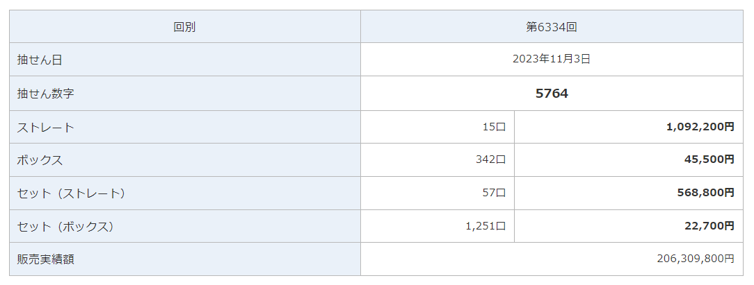The width and height of the screenshot is (754, 285).
Task: Click the ボックス row label
Action: click(x=40, y=160)
